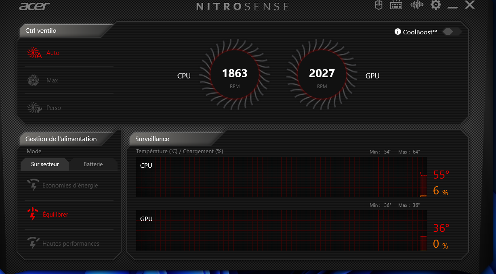Click the CPU Min: 54° reading

(x=380, y=152)
